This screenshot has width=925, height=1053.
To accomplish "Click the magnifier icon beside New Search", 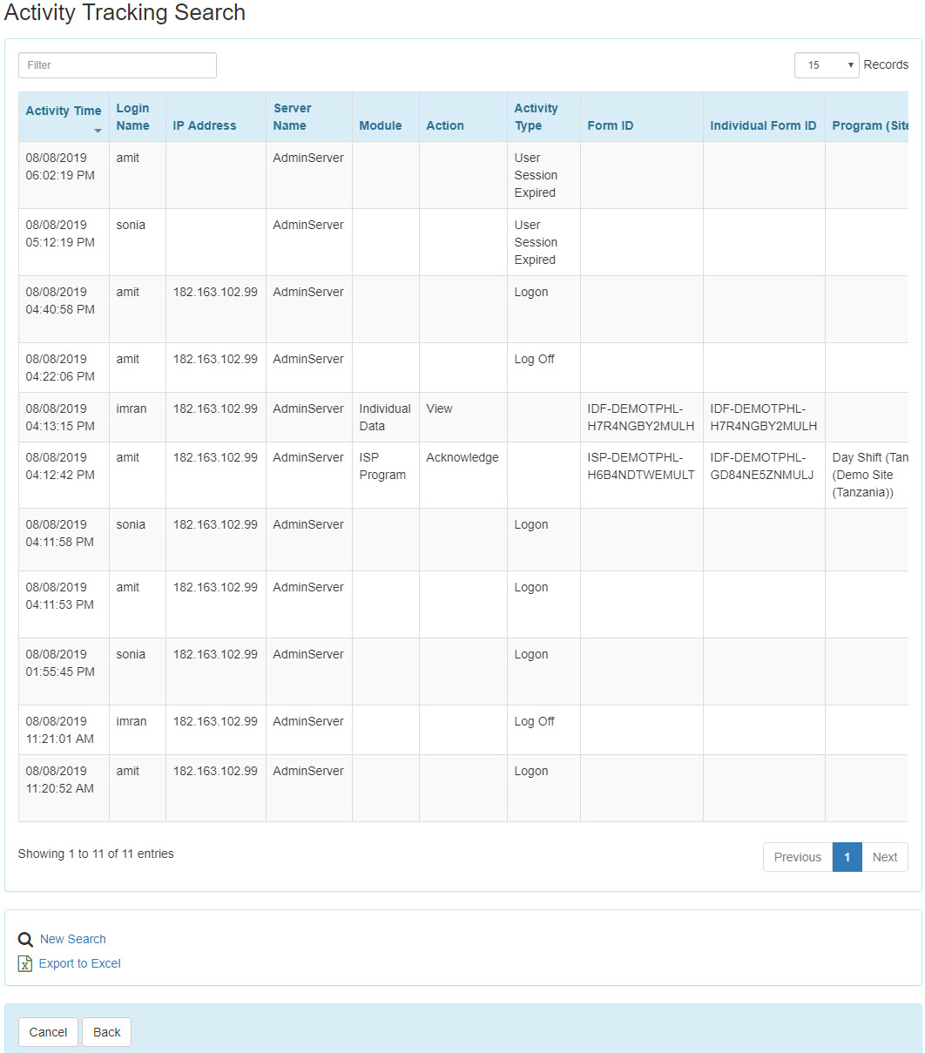I will tap(25, 940).
